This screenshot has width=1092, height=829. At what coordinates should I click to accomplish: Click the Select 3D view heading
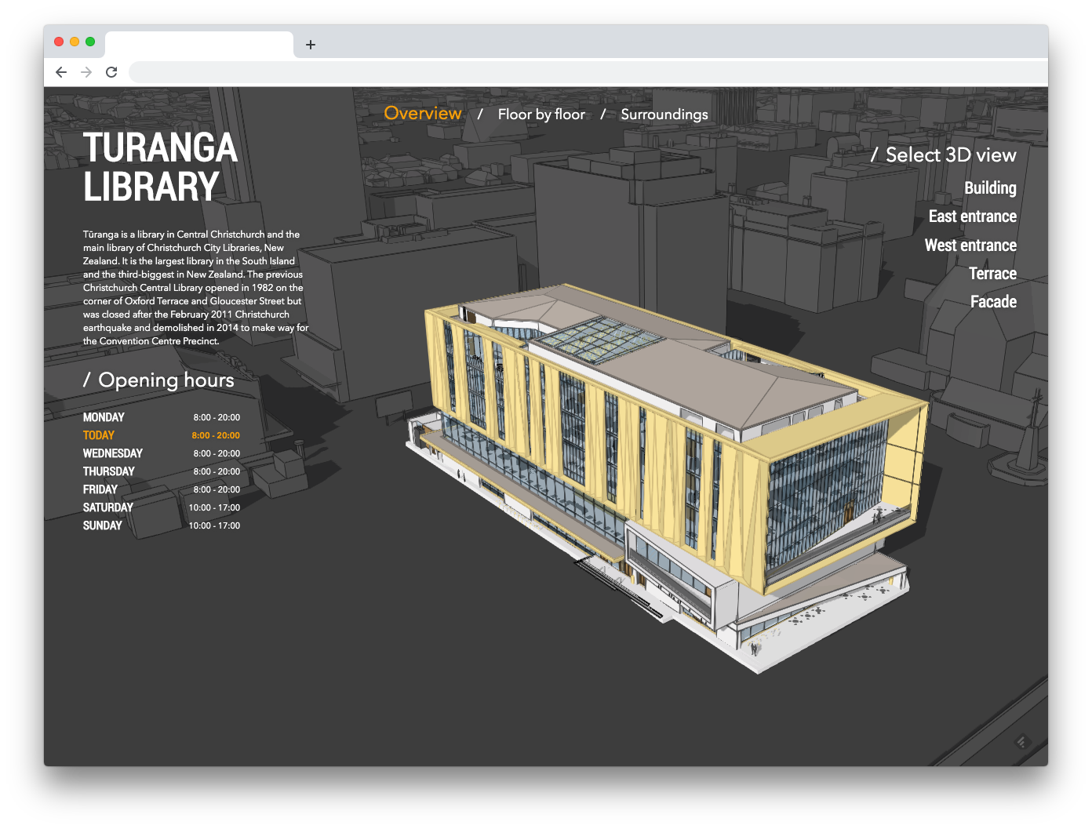click(x=944, y=155)
